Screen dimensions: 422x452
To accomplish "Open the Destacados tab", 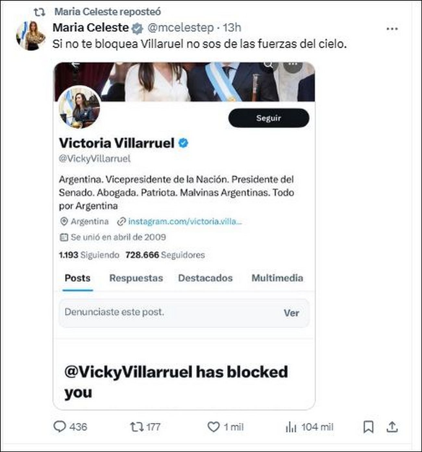I will click(x=205, y=278).
